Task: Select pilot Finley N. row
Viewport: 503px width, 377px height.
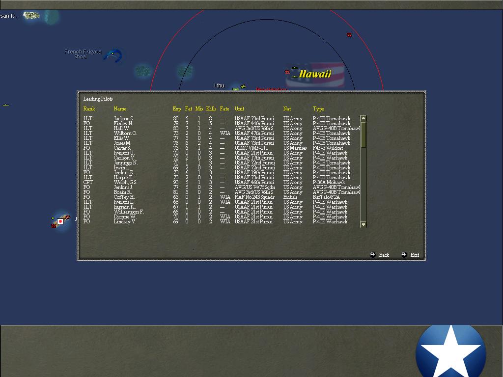Action: (x=222, y=123)
